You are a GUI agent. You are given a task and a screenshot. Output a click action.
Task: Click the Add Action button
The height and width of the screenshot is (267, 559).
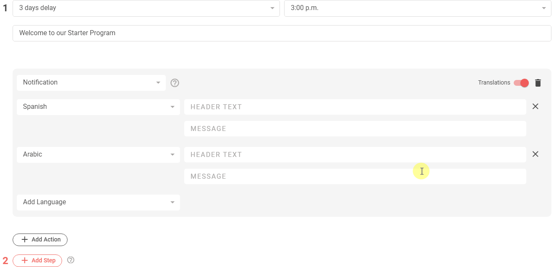tap(40, 240)
